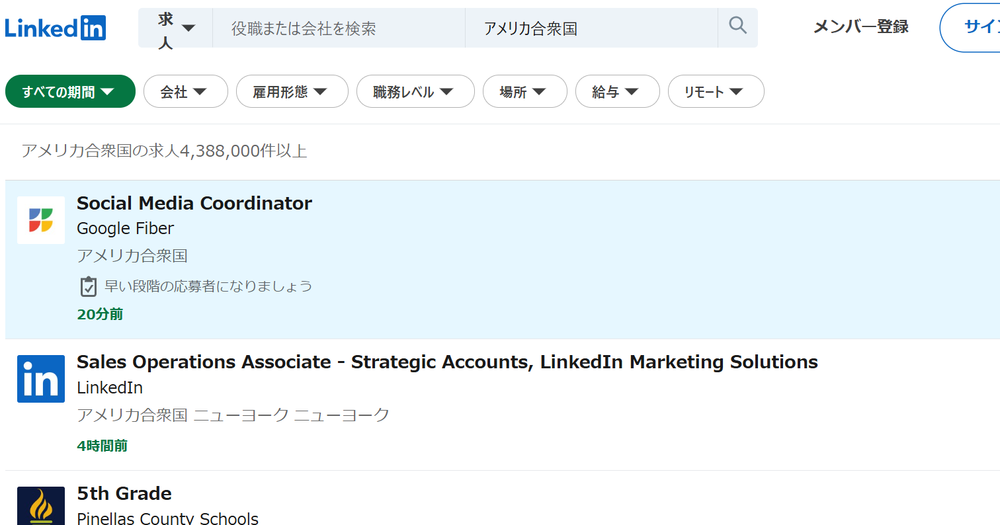
Task: Click the 4時間前 posting time
Action: click(x=103, y=446)
